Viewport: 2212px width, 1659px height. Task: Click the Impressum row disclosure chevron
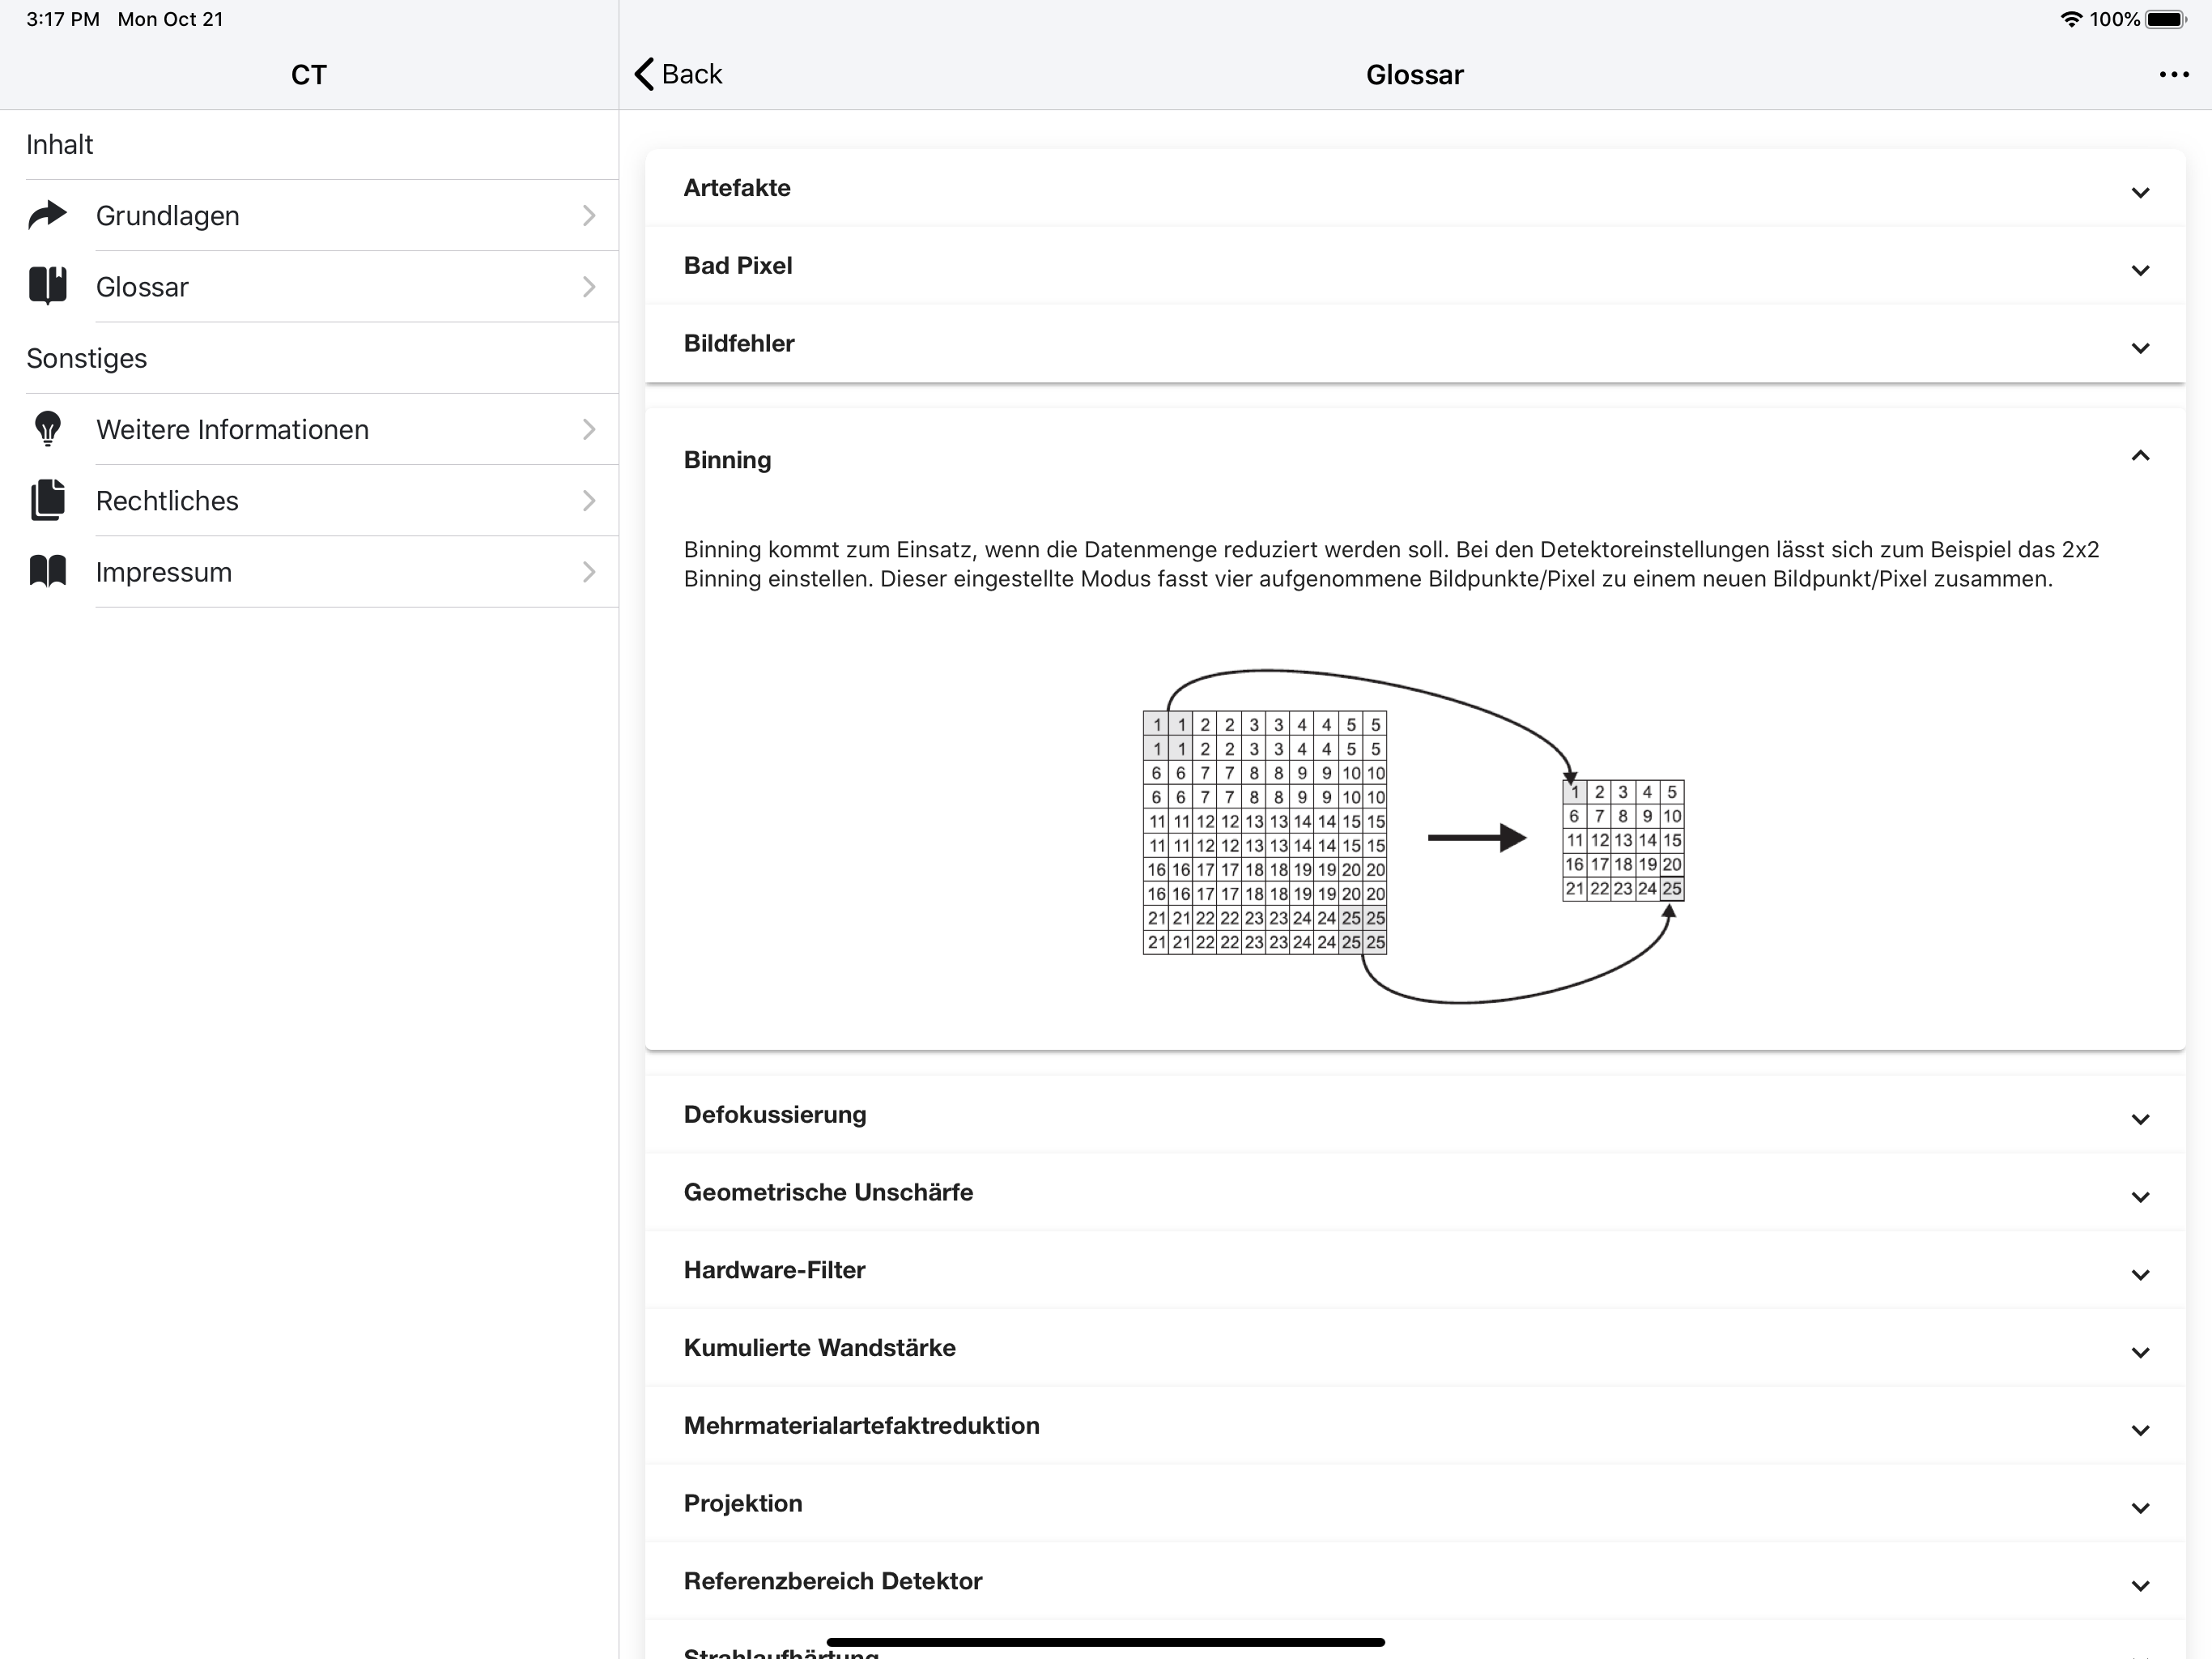pos(589,571)
